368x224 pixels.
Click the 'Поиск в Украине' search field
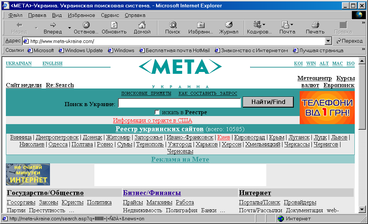pyautogui.click(x=180, y=103)
